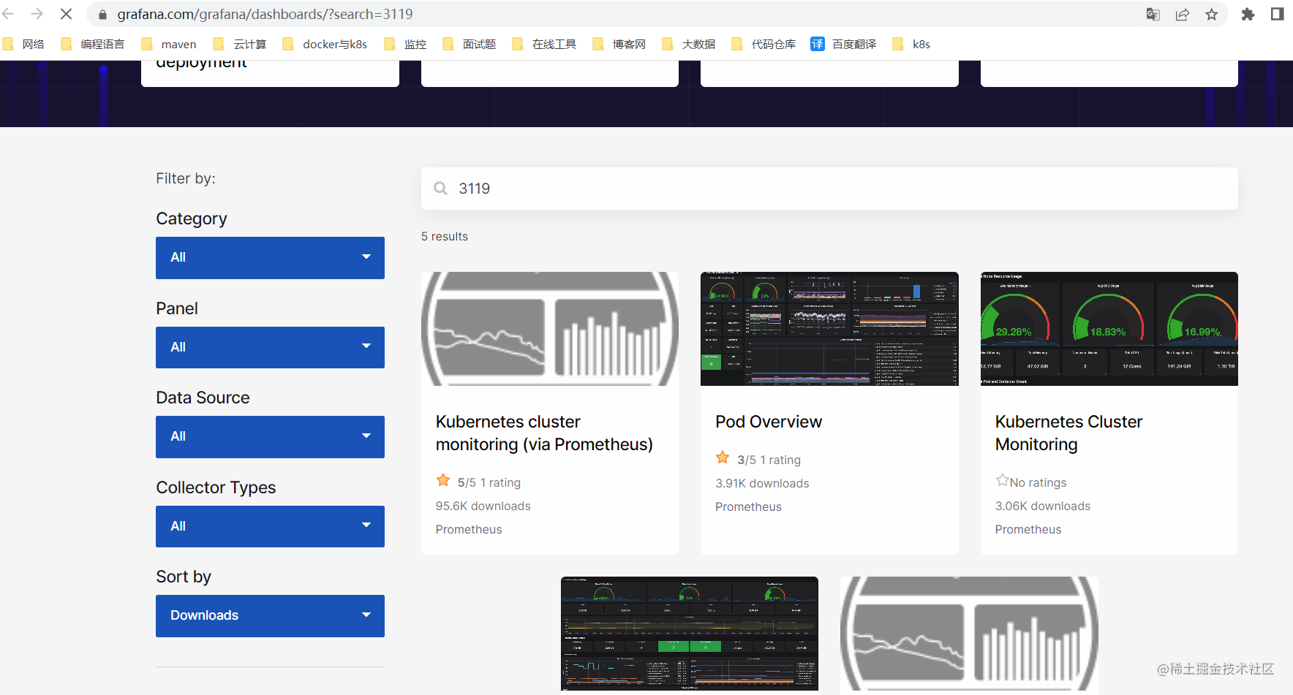Click the translate page icon
The width and height of the screenshot is (1293, 695).
1153,15
